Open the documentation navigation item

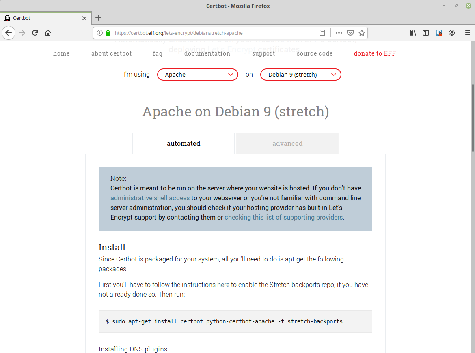(207, 53)
